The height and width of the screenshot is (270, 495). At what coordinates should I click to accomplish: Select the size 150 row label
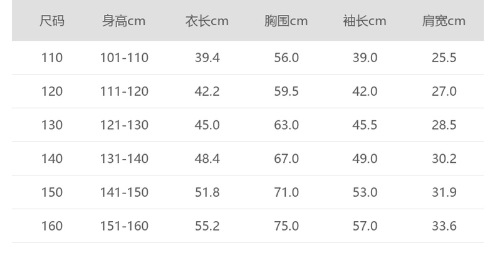pos(52,192)
